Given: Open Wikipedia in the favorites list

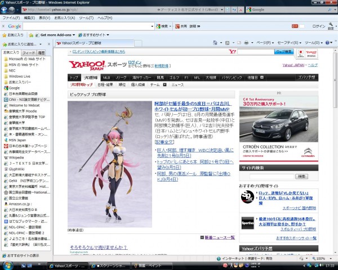Looking at the screenshot, I should coord(16,157).
